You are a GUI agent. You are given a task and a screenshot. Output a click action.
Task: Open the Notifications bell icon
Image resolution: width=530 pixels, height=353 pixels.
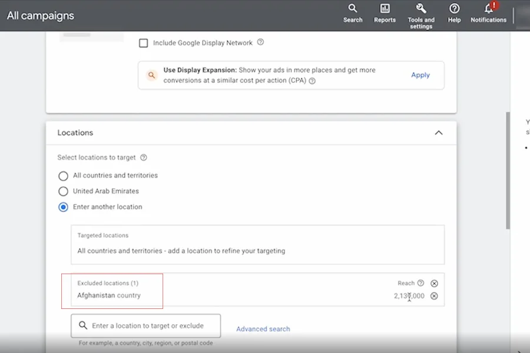pyautogui.click(x=488, y=13)
